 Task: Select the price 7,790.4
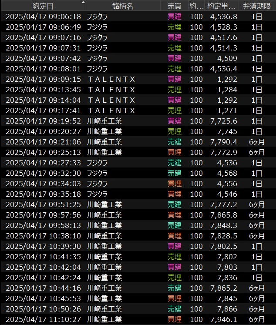point(223,142)
